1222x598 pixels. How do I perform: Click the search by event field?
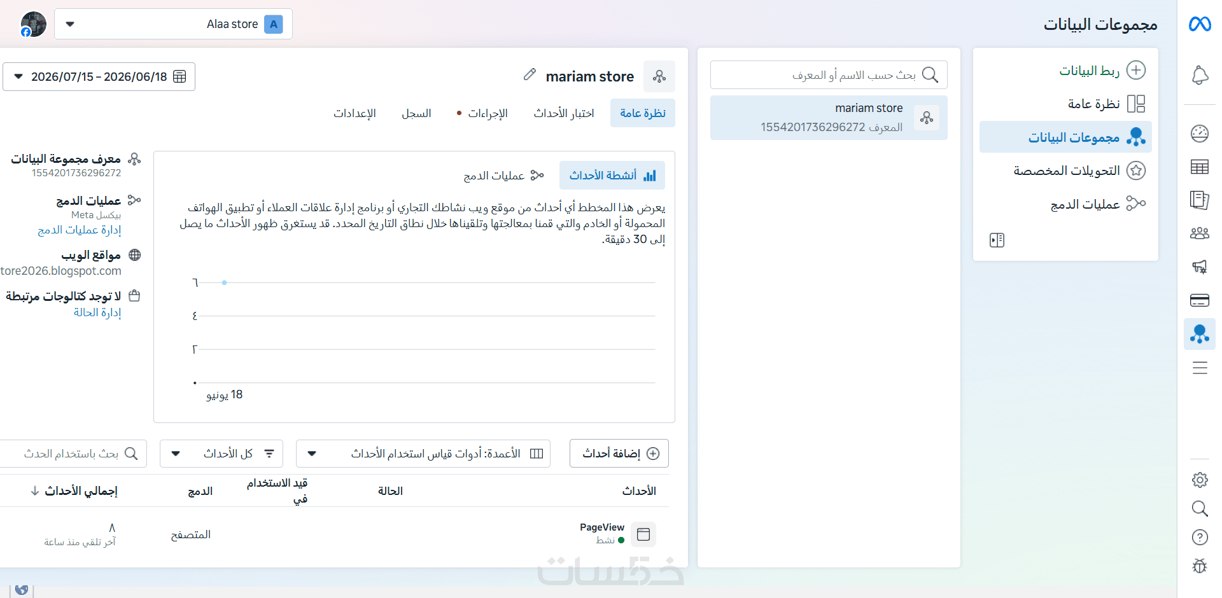click(x=73, y=454)
